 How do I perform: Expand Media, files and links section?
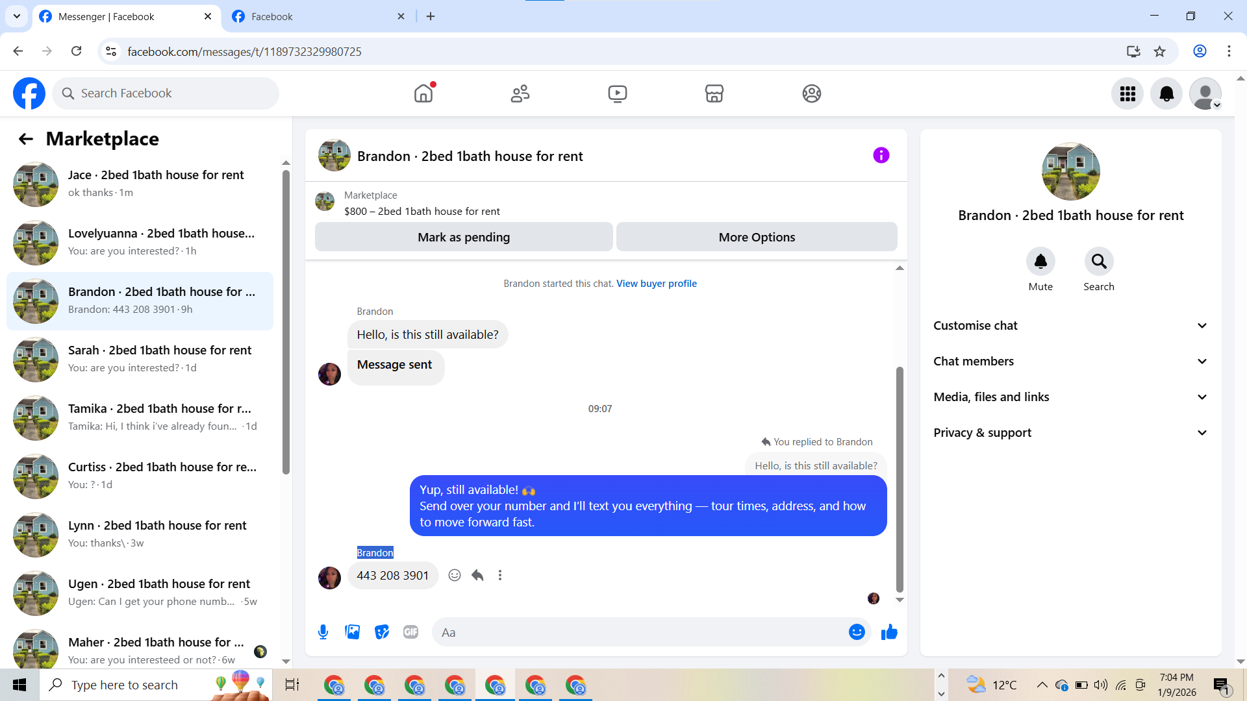(1070, 397)
